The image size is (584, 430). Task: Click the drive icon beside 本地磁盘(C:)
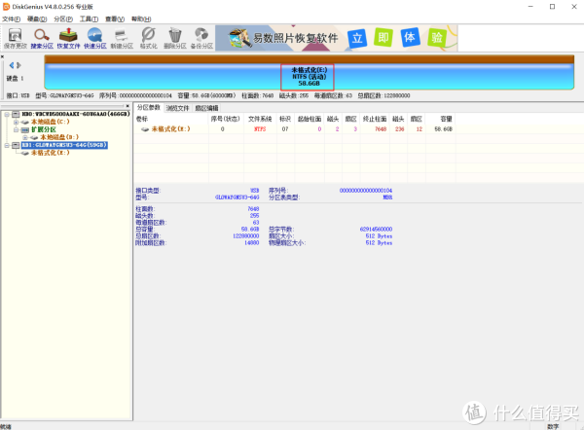point(25,123)
